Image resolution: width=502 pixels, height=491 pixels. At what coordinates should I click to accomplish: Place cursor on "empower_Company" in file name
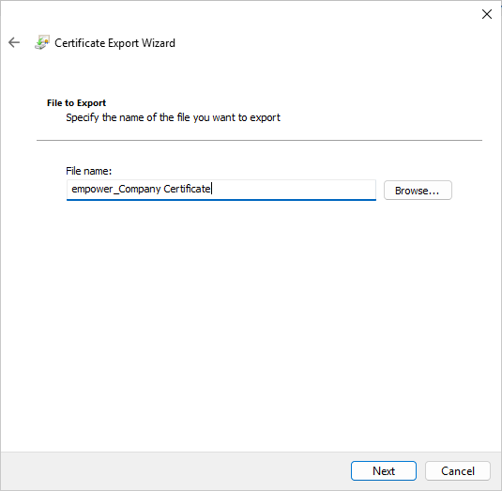pos(116,189)
